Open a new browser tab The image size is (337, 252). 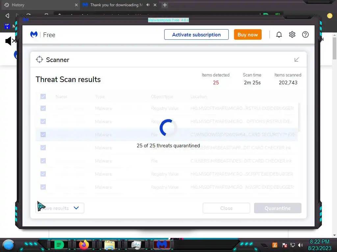[x=165, y=5]
